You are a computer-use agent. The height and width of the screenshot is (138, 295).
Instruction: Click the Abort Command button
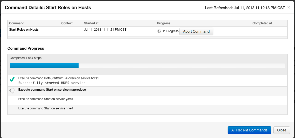196,31
